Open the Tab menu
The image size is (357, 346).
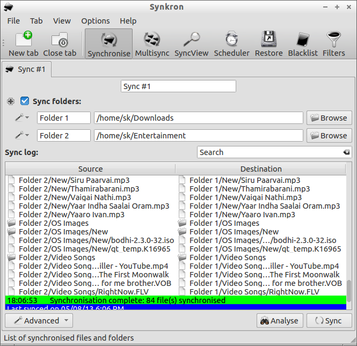click(36, 21)
